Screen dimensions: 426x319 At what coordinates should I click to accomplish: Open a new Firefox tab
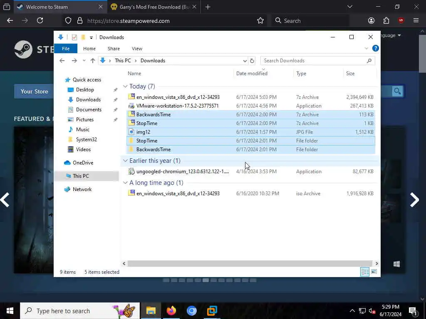208,7
